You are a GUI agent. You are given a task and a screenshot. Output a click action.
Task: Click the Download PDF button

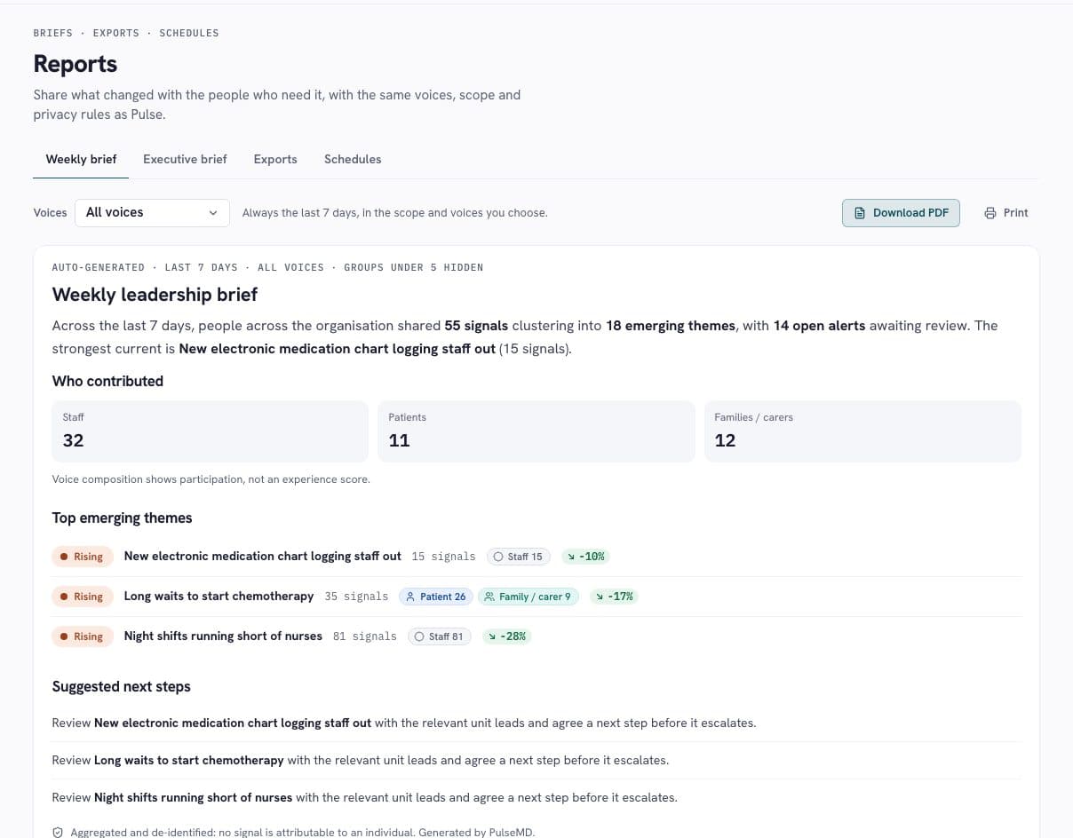[901, 212]
